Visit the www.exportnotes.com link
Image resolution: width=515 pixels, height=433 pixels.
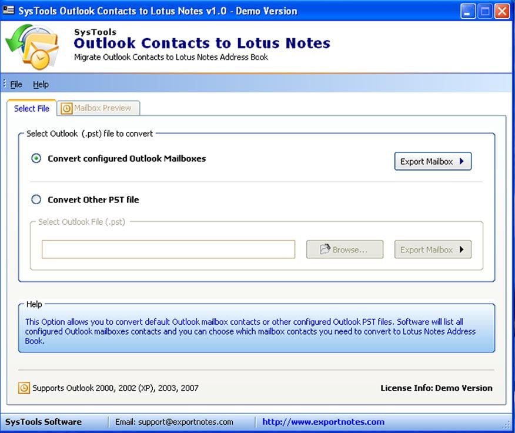323,422
